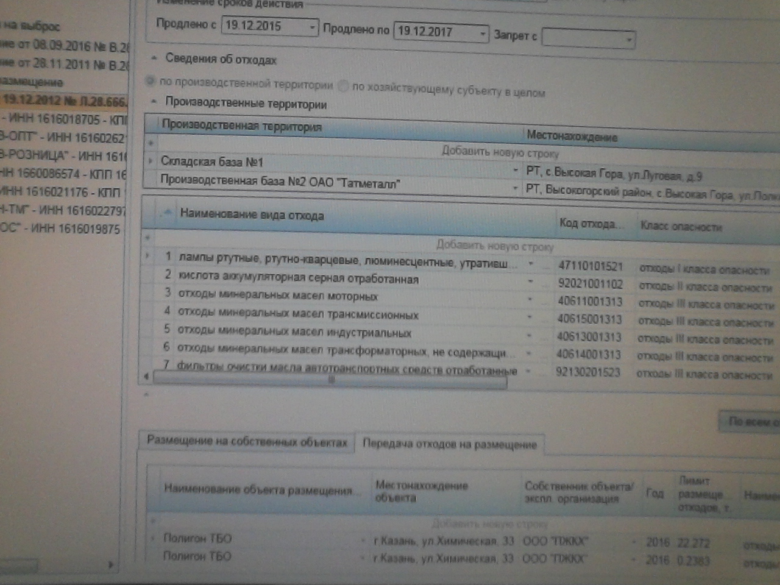Screen dimensions: 780x585
Task: Select 'по хозяйствующему субъекту в целом' radio
Action: point(344,87)
